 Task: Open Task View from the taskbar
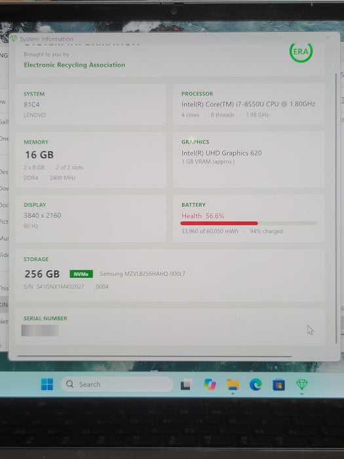click(x=186, y=384)
